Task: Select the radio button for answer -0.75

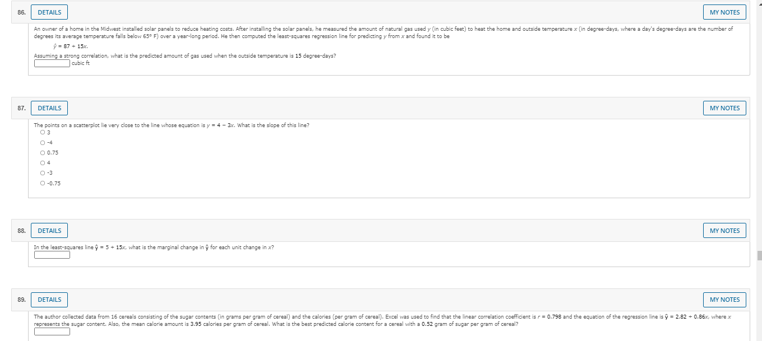Action: click(43, 183)
